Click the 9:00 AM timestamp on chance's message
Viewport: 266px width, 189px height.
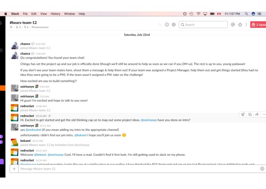41,54
